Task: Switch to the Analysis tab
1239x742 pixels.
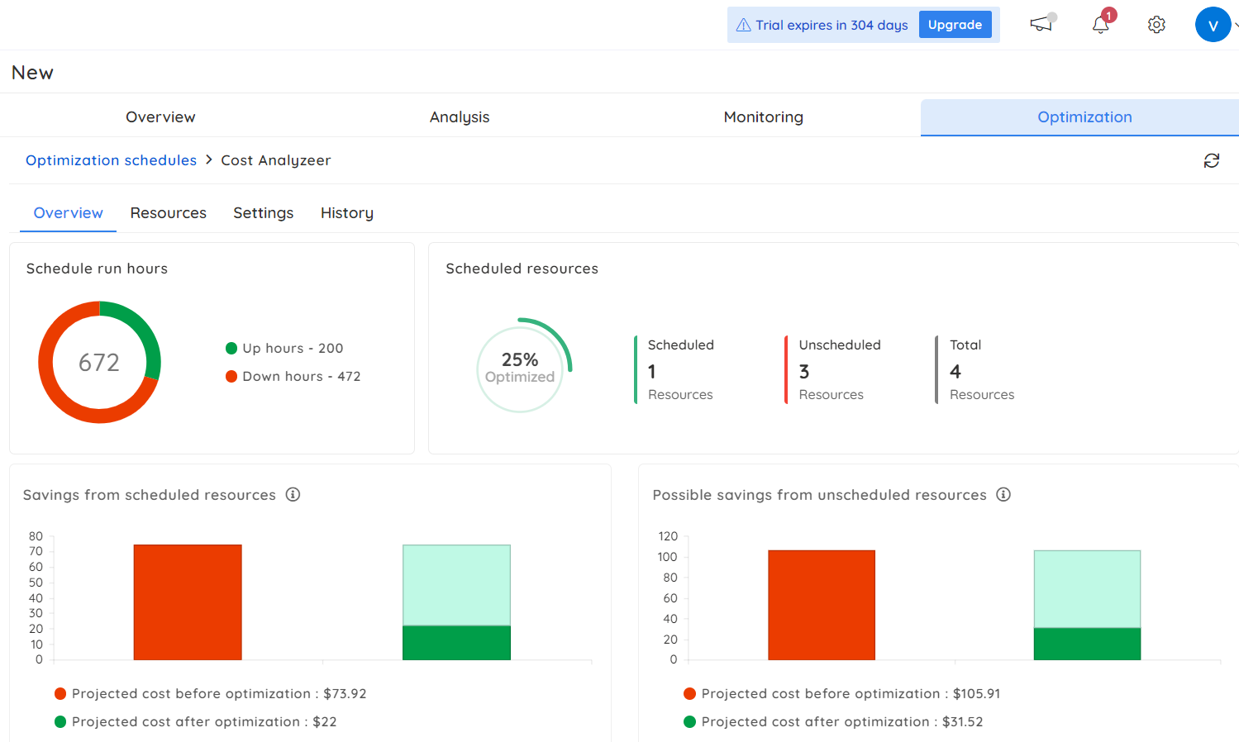Action: click(x=459, y=117)
